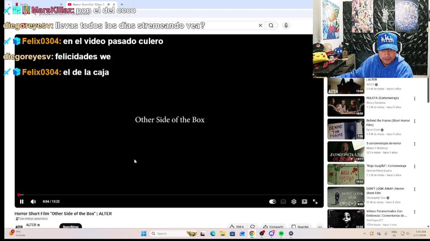The width and height of the screenshot is (430, 241).
Task: Open the weather widget showing Soleado
Action: pos(17,233)
